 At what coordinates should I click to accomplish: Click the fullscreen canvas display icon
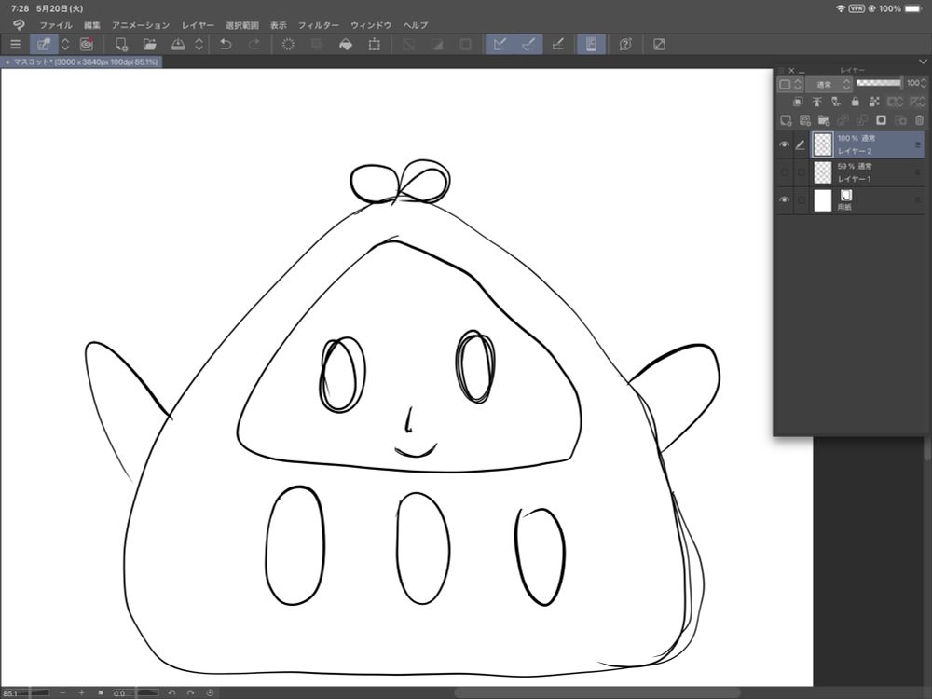[x=659, y=45]
